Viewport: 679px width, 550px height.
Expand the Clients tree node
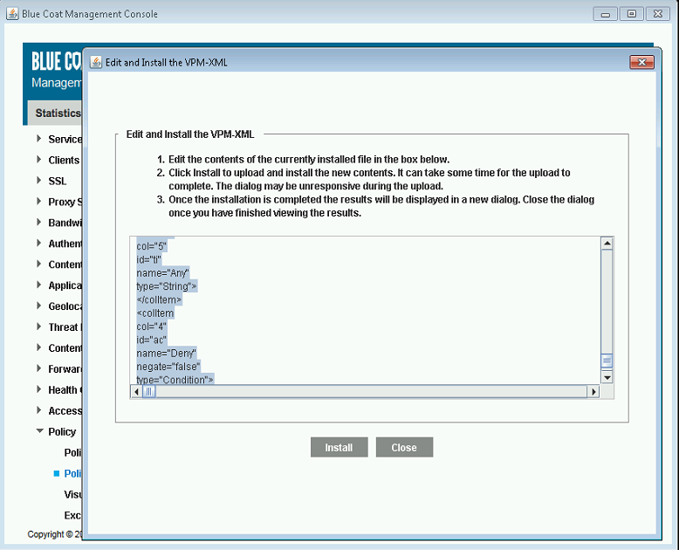pos(39,160)
